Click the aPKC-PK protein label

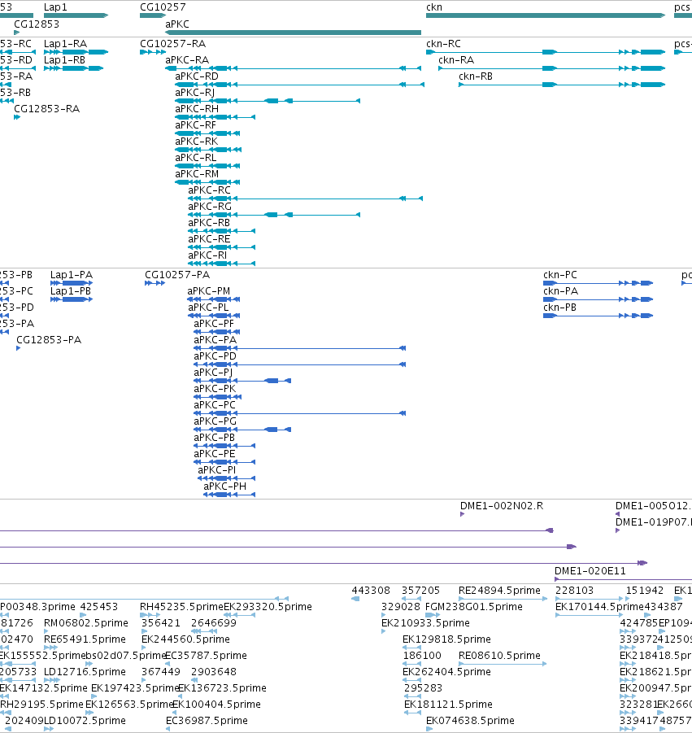pyautogui.click(x=215, y=389)
